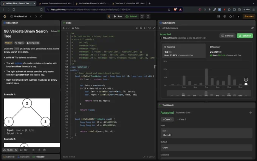Click the tallest 7ms bar in the chart

coord(206,77)
